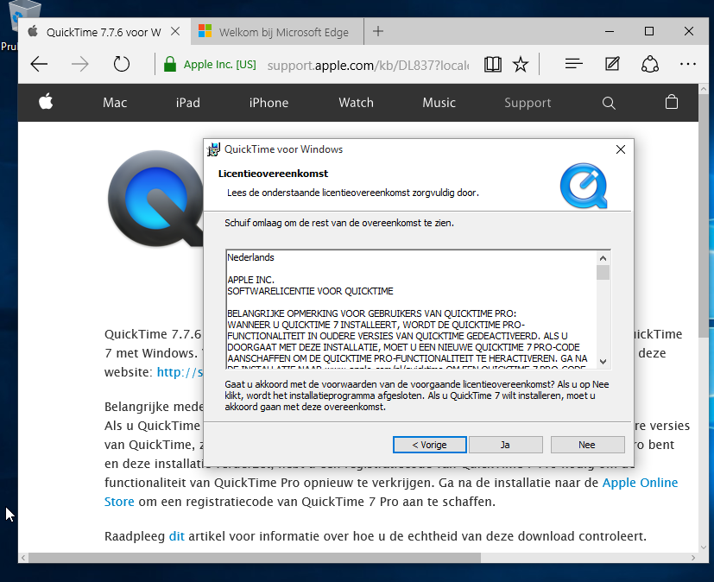The width and height of the screenshot is (714, 582).
Task: Close the QuickTime 7.7.6 tab
Action: click(x=175, y=31)
